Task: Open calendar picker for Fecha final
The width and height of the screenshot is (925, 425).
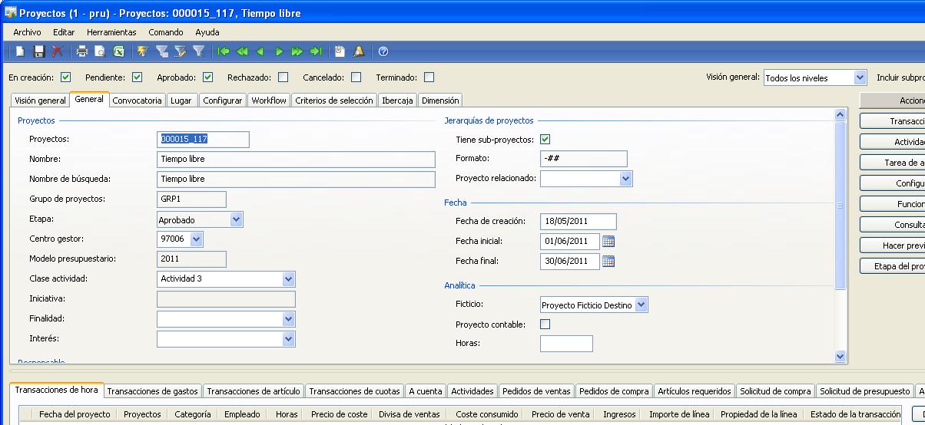Action: click(608, 261)
